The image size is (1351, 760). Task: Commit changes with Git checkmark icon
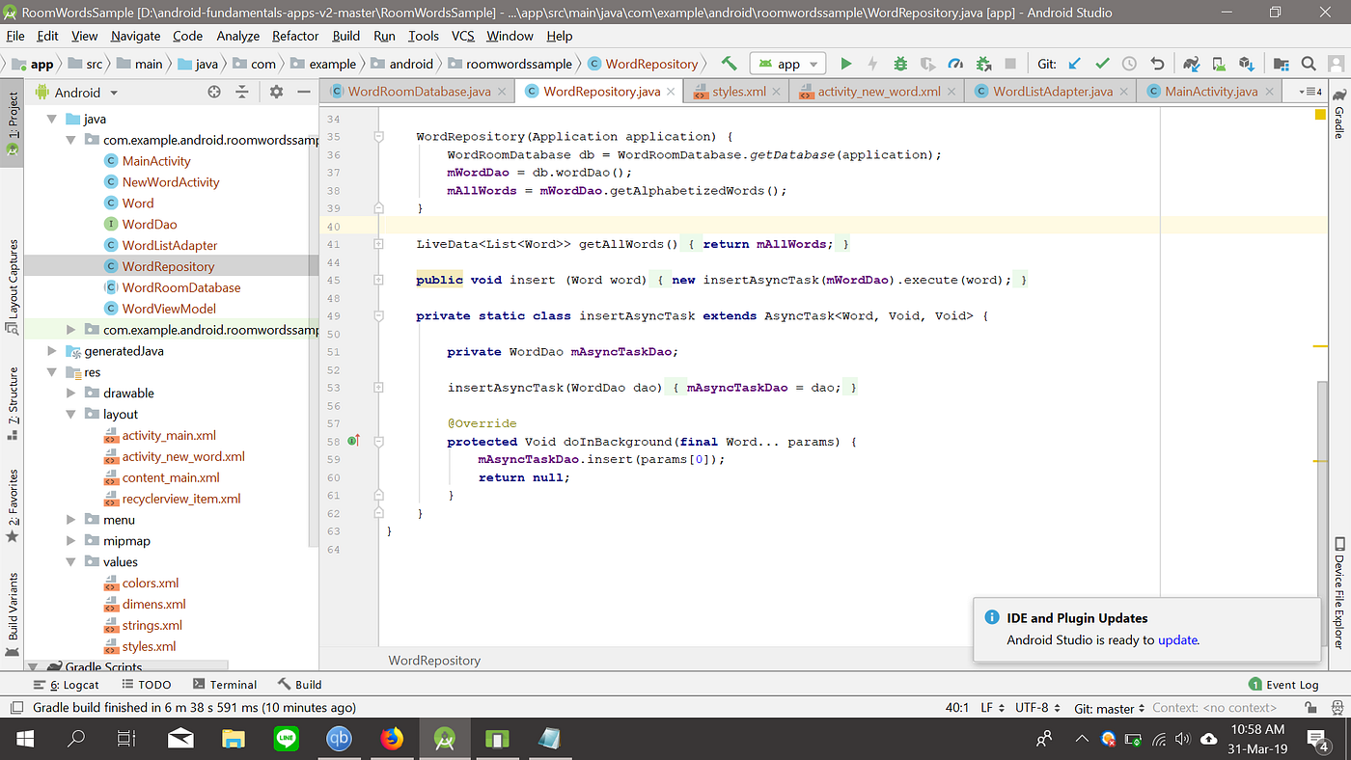[1102, 64]
